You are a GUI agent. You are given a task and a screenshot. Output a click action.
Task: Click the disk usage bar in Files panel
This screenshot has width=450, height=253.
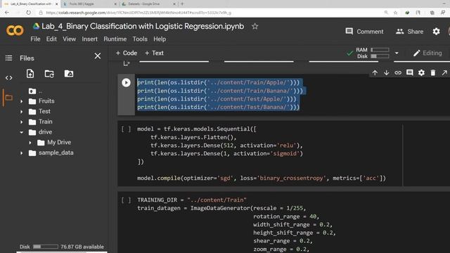click(45, 247)
